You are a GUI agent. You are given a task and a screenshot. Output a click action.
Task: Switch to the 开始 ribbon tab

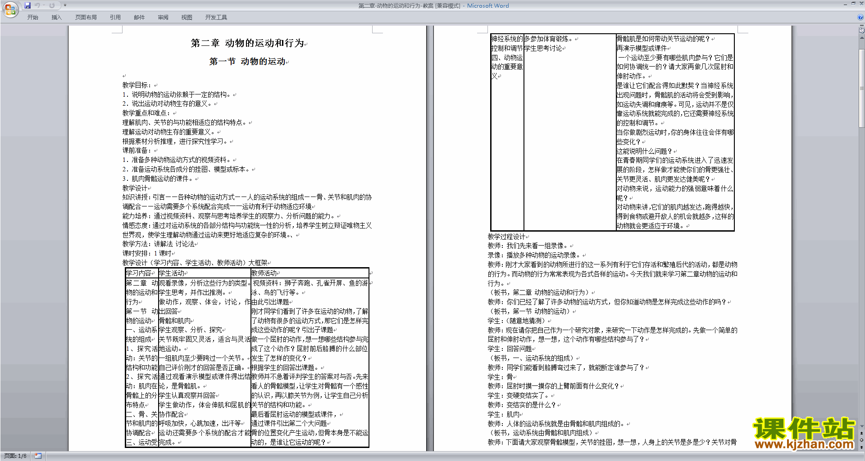pyautogui.click(x=32, y=18)
